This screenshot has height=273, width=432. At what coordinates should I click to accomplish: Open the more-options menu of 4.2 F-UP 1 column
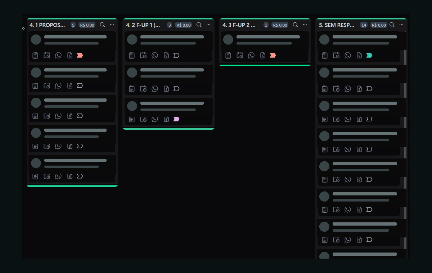click(x=208, y=25)
